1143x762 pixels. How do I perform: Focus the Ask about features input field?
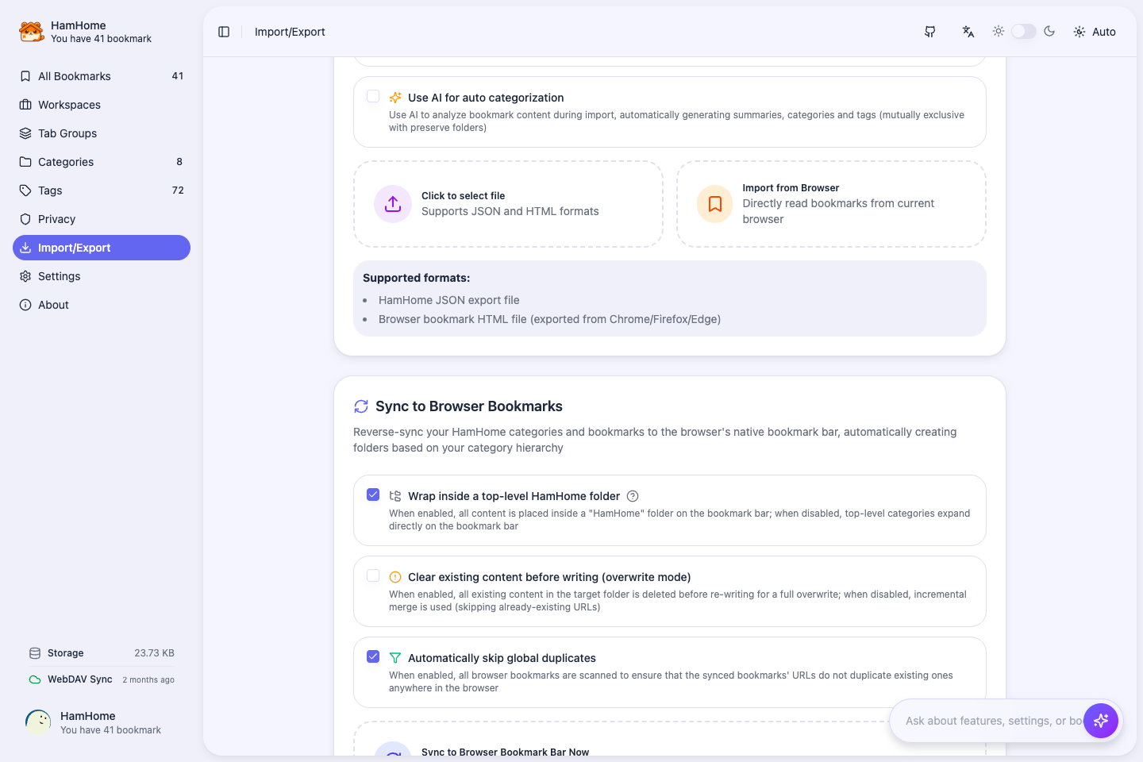click(x=994, y=721)
